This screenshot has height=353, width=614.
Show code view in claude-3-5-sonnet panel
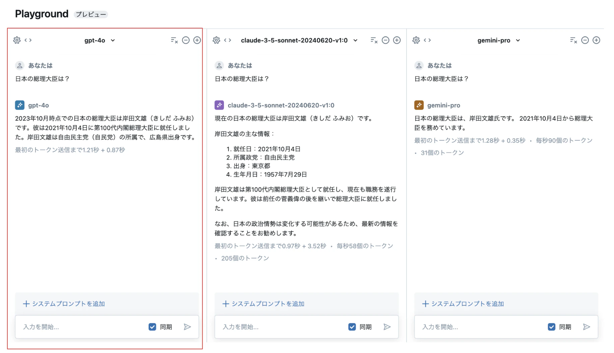pyautogui.click(x=228, y=40)
